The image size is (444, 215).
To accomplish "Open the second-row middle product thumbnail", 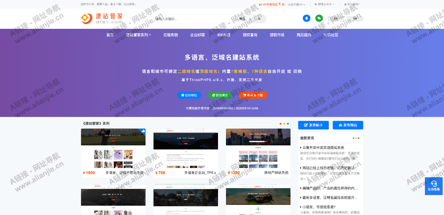I will point(186,200).
